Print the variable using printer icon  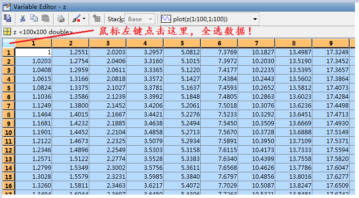click(60, 18)
